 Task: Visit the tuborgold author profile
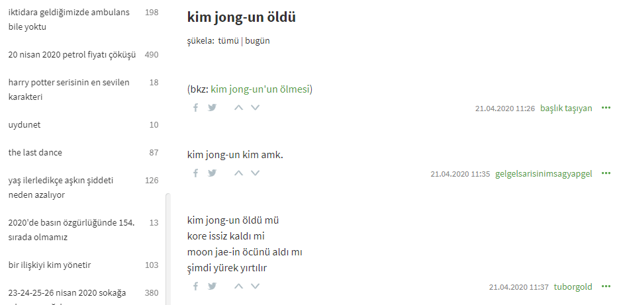point(573,287)
